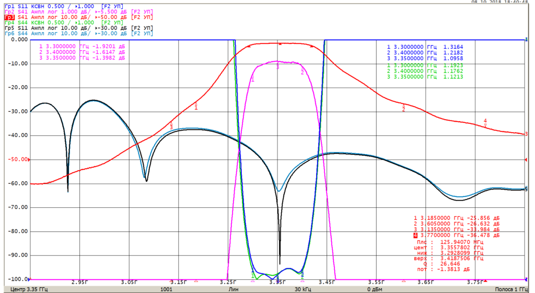This screenshot has width=535, height=293.
Task: Activate the Гр1 S11 КСВН trace line
Action: pyautogui.click(x=64, y=6)
